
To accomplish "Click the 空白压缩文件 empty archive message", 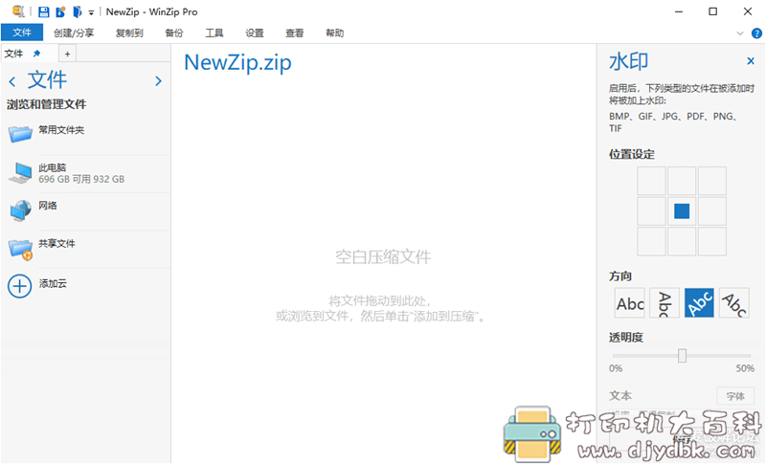I will tap(383, 257).
